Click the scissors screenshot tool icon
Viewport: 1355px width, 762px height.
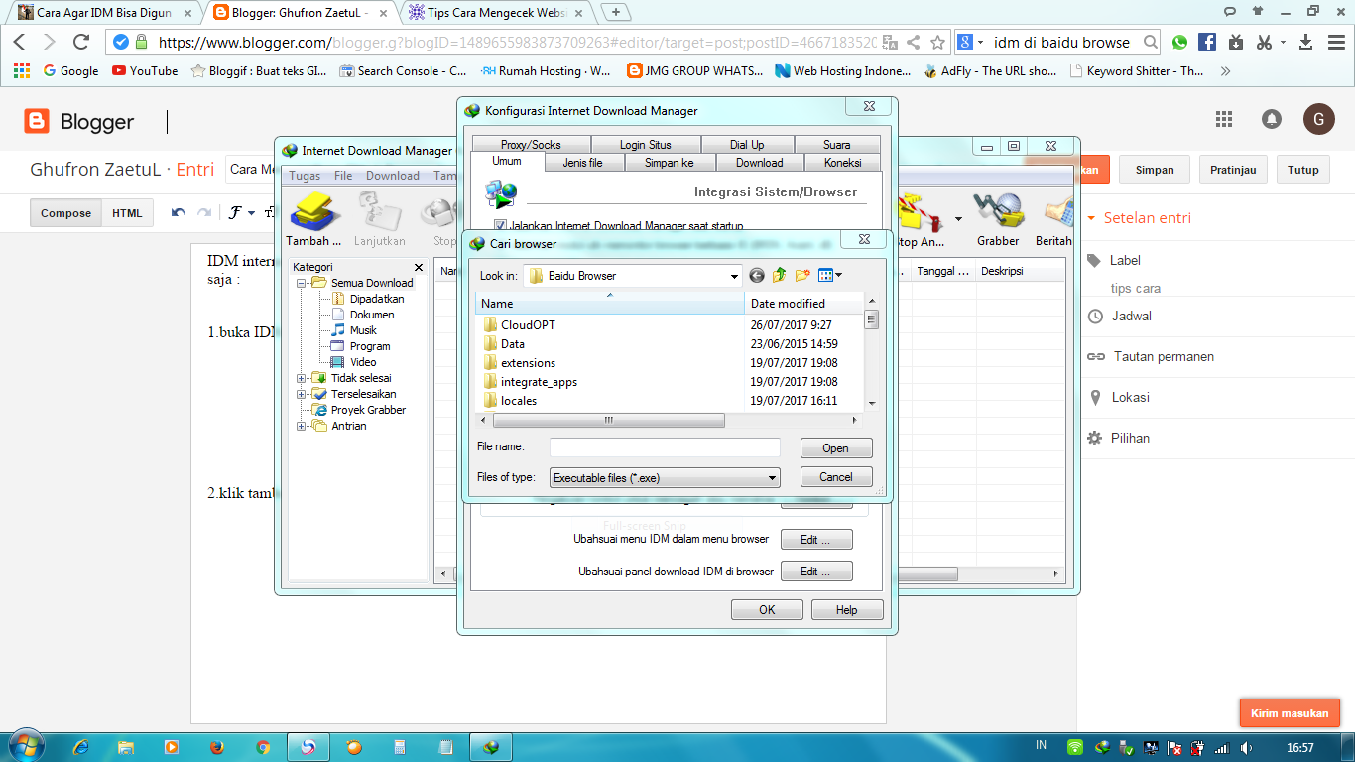point(1264,42)
